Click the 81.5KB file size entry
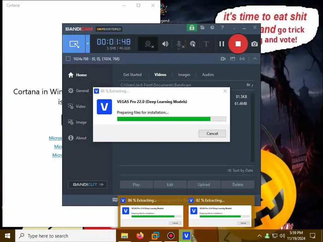 241,97
